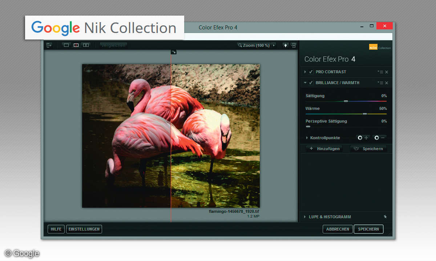Add a positive control point
The width and height of the screenshot is (436, 261).
[x=363, y=138]
